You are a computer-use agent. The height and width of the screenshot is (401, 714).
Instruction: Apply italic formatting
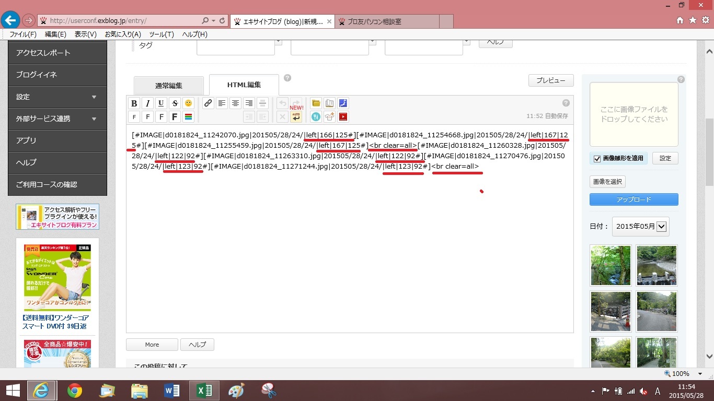click(x=148, y=103)
